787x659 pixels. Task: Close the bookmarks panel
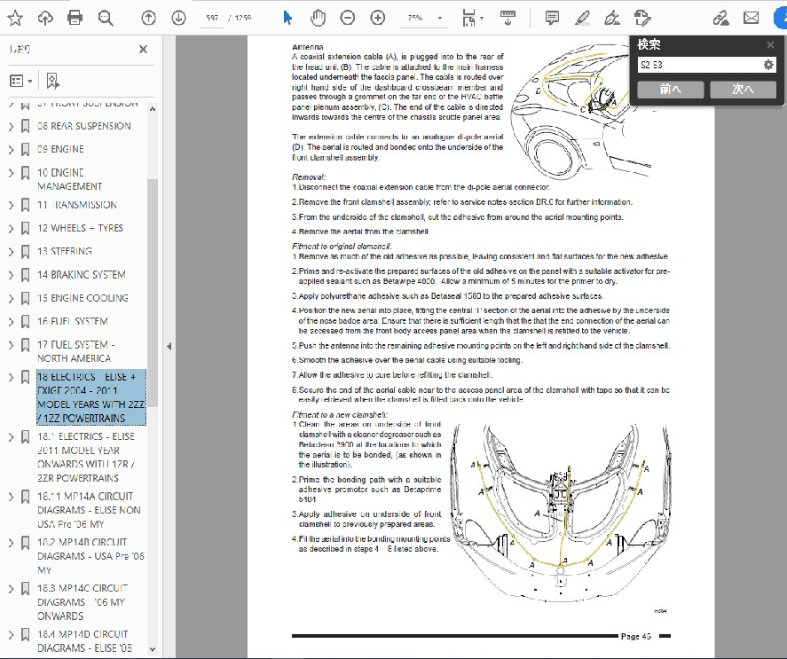[x=143, y=49]
